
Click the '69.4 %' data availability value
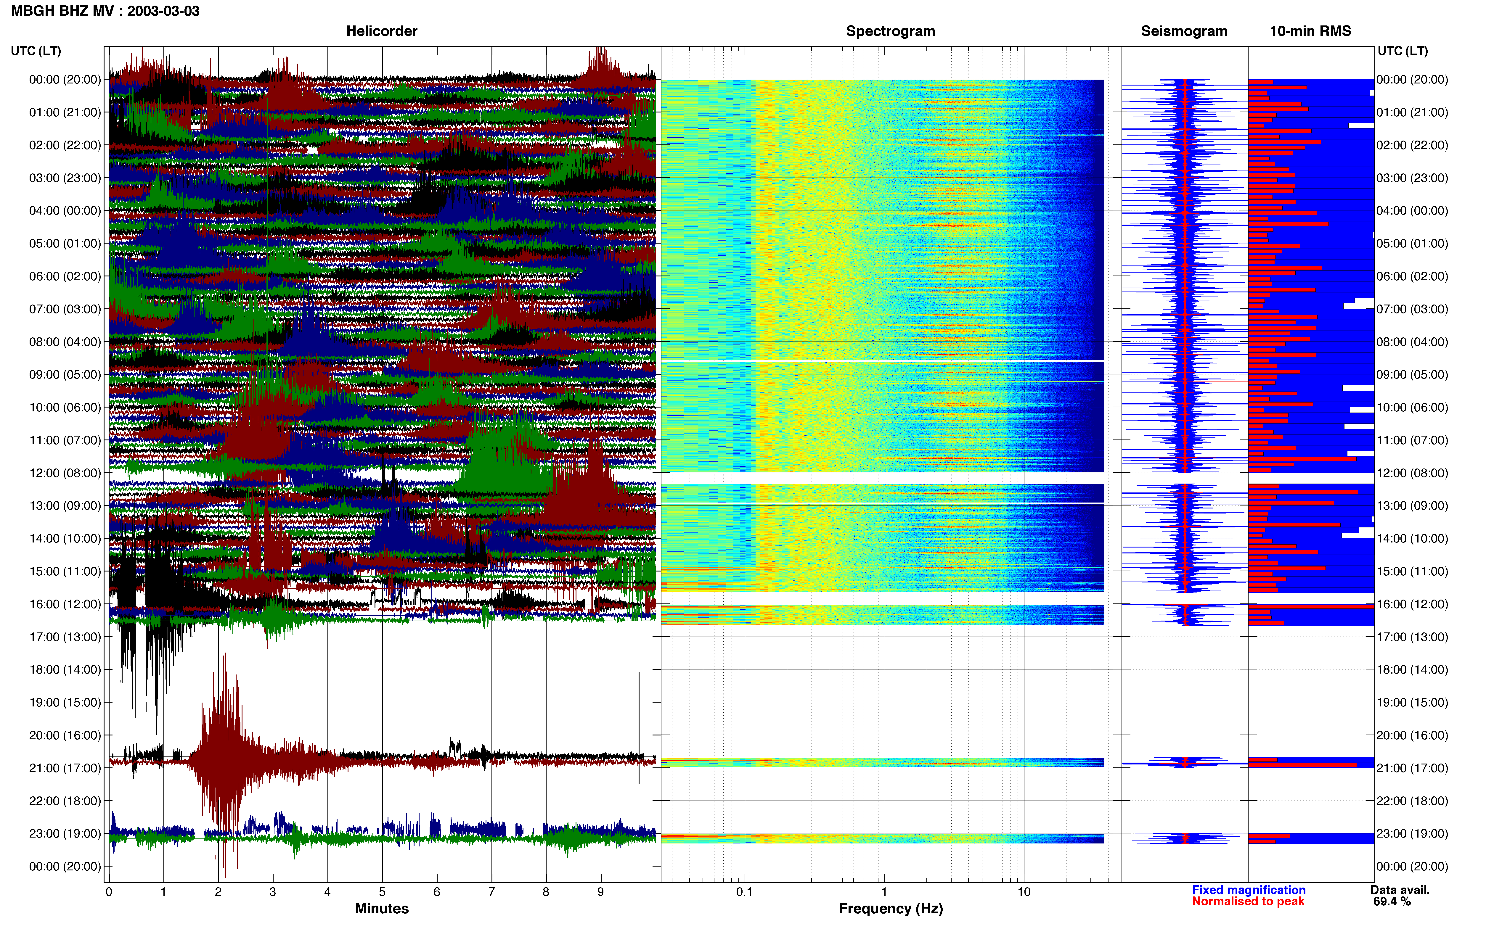tap(1392, 901)
